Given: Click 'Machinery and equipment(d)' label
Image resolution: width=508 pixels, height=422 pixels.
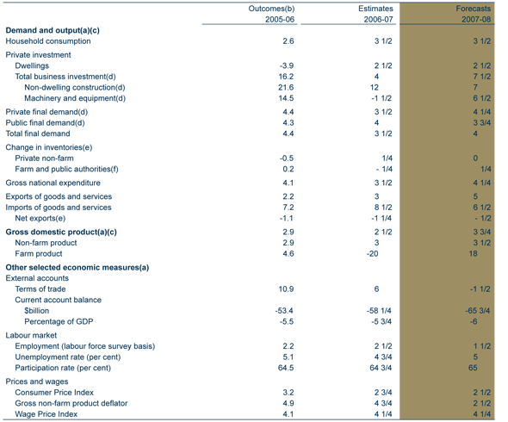Looking at the screenshot, I should (75, 98).
